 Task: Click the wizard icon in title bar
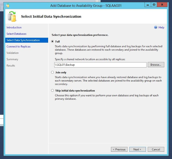(8, 5)
